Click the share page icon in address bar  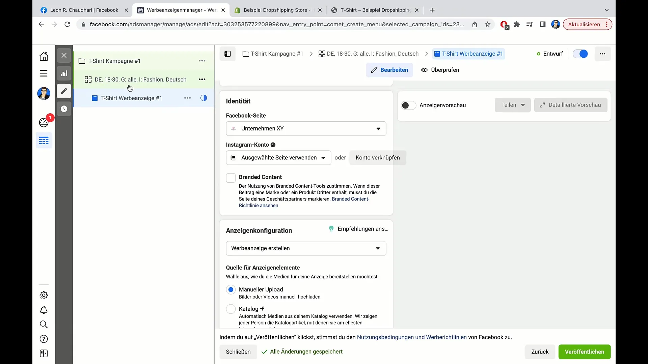pos(475,24)
